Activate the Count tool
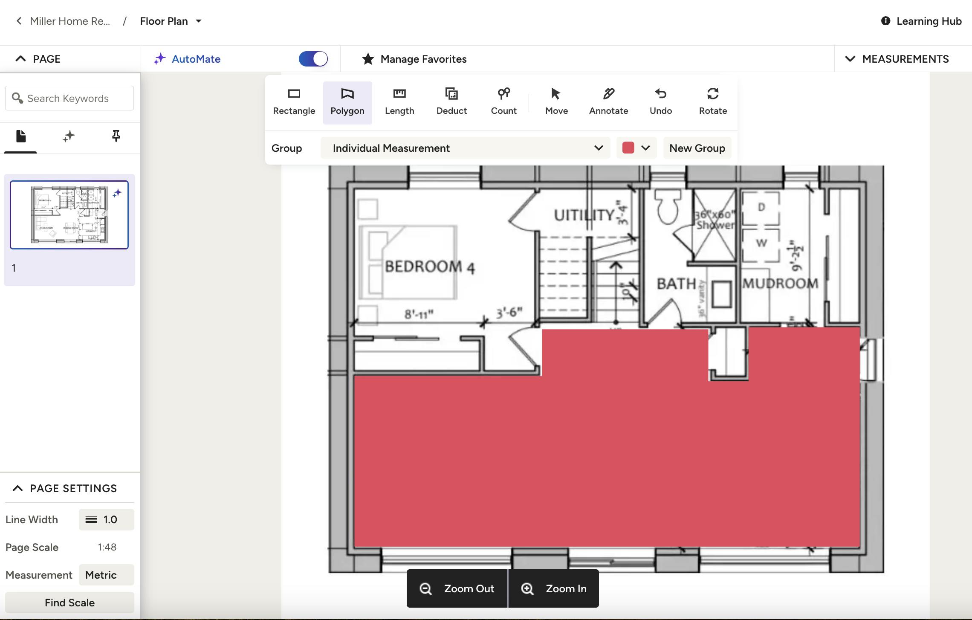This screenshot has width=972, height=620. click(x=503, y=101)
